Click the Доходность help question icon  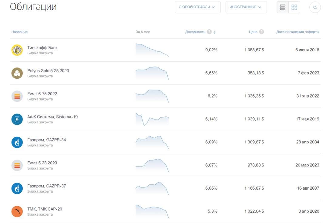click(209, 32)
